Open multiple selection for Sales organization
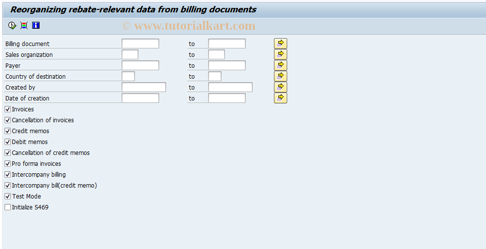The width and height of the screenshot is (486, 249). pos(280,54)
